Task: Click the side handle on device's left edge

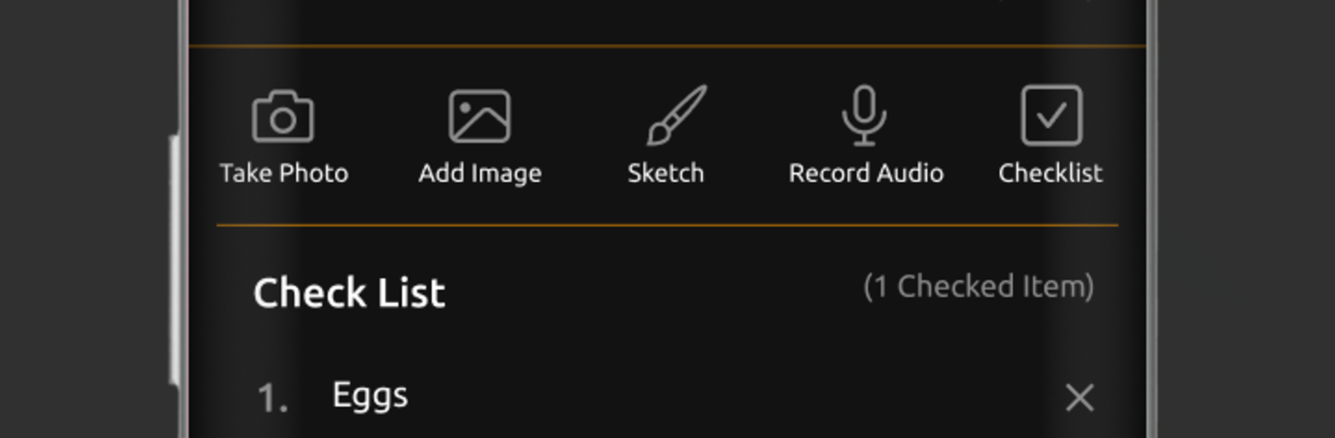Action: (174, 260)
